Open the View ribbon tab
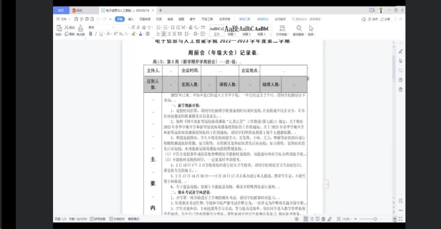The image size is (441, 229). [181, 19]
